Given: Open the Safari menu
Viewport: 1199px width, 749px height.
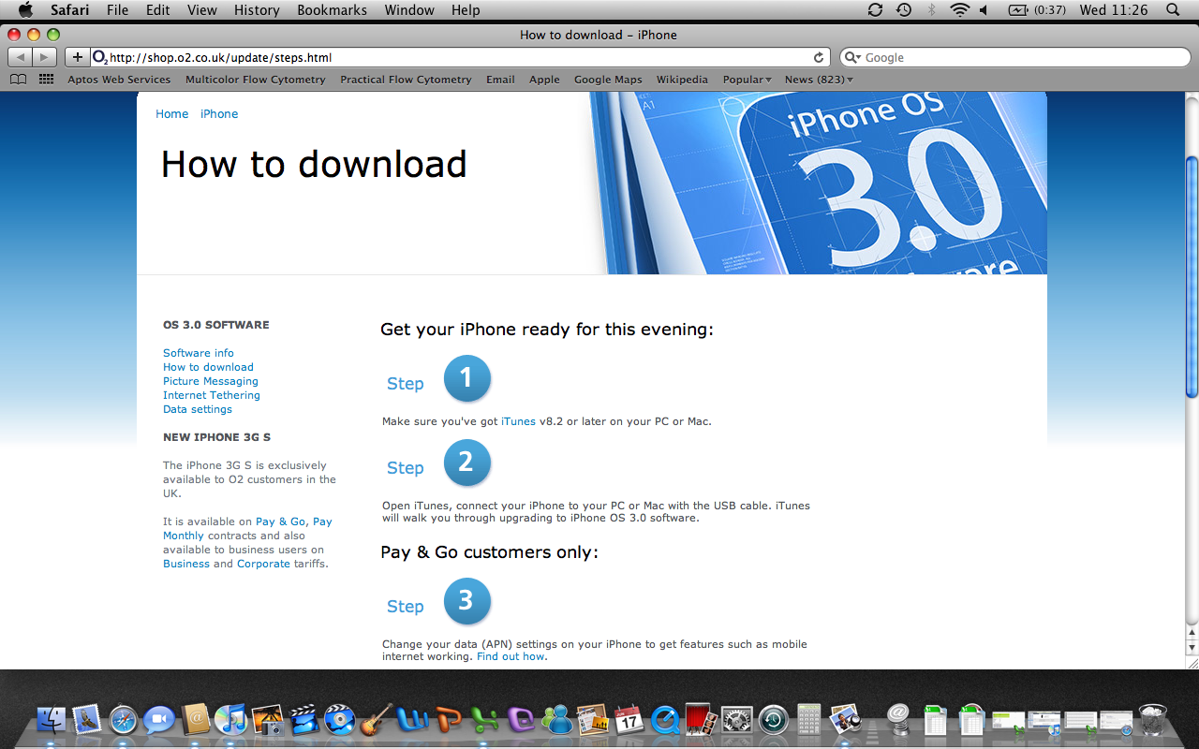Looking at the screenshot, I should (x=69, y=10).
